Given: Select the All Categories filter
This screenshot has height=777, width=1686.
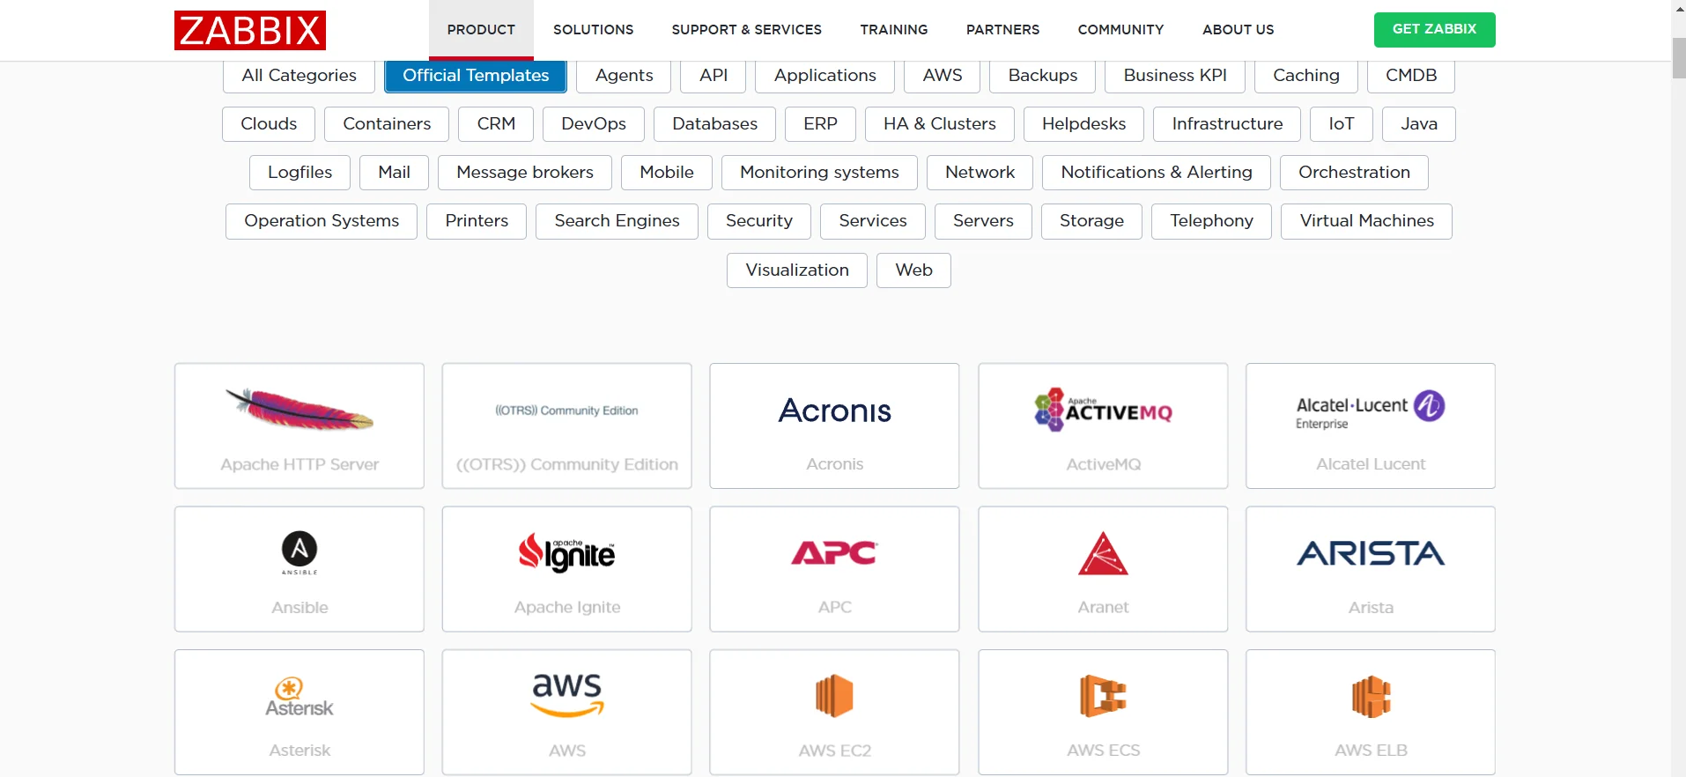Looking at the screenshot, I should coord(299,76).
